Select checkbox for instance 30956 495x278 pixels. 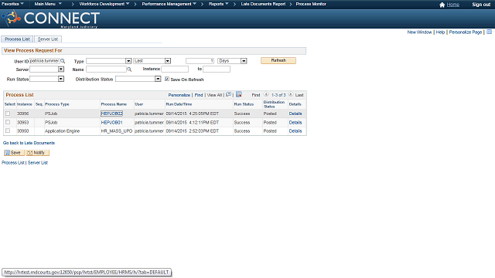pyautogui.click(x=8, y=114)
